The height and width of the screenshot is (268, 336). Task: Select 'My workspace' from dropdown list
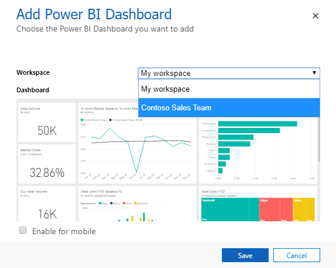[229, 89]
